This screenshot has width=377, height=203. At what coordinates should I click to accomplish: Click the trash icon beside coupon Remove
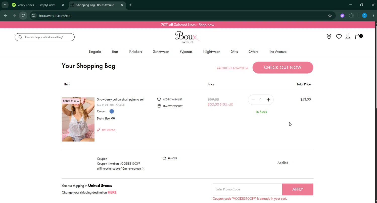tap(164, 158)
